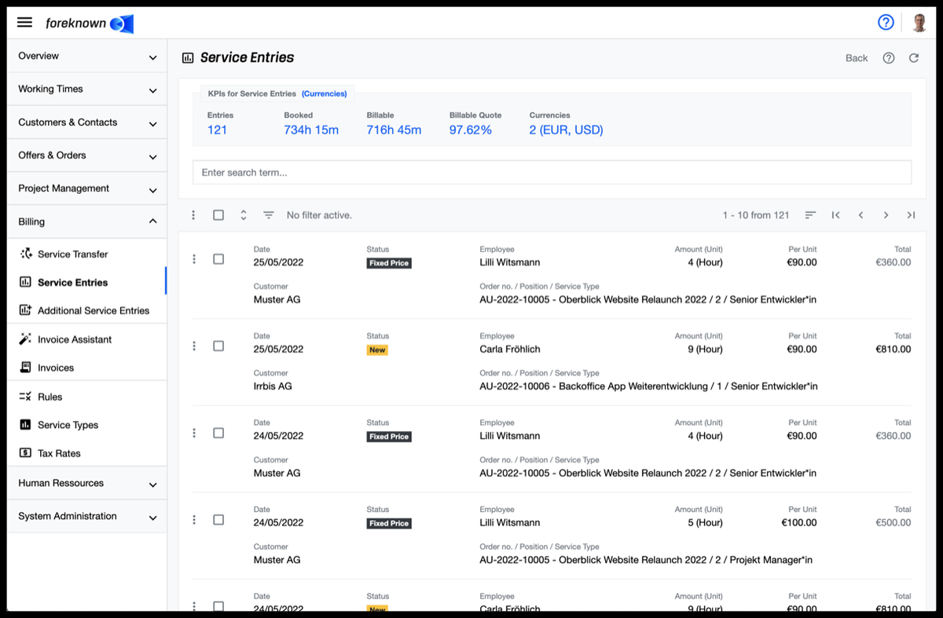Expand the Working Times section
This screenshot has height=618, width=943.
click(x=86, y=90)
